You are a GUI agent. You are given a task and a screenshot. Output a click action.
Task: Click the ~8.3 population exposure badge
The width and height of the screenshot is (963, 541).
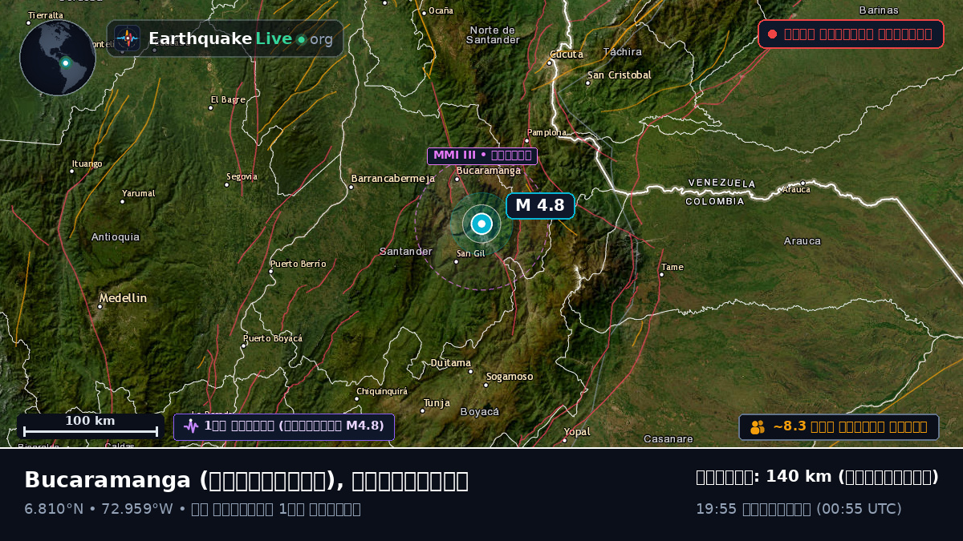(839, 427)
